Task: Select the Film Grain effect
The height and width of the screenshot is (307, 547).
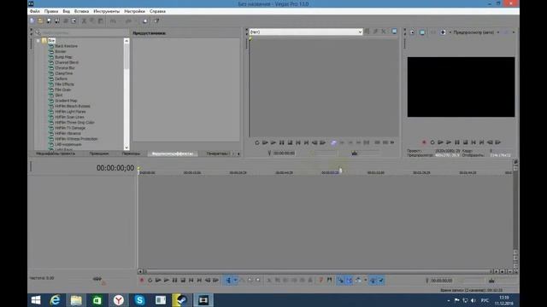Action: pyautogui.click(x=62, y=90)
